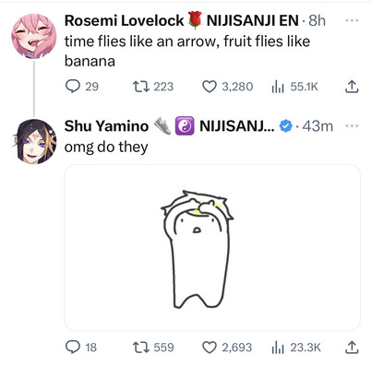
Task: Open Rosemi Lovelock display name link
Action: [x=124, y=21]
